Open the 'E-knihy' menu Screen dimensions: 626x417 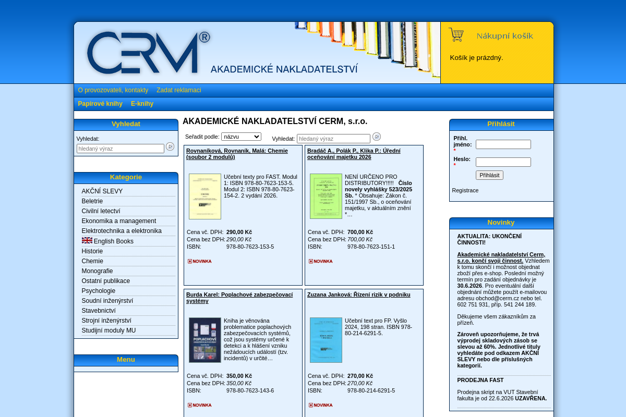point(142,104)
